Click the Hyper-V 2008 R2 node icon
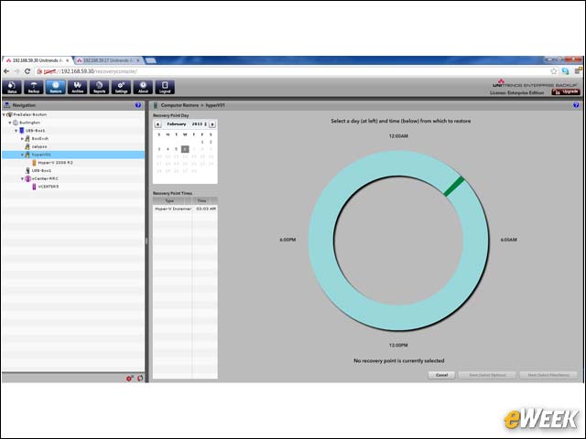Image resolution: width=586 pixels, height=439 pixels. [34, 163]
